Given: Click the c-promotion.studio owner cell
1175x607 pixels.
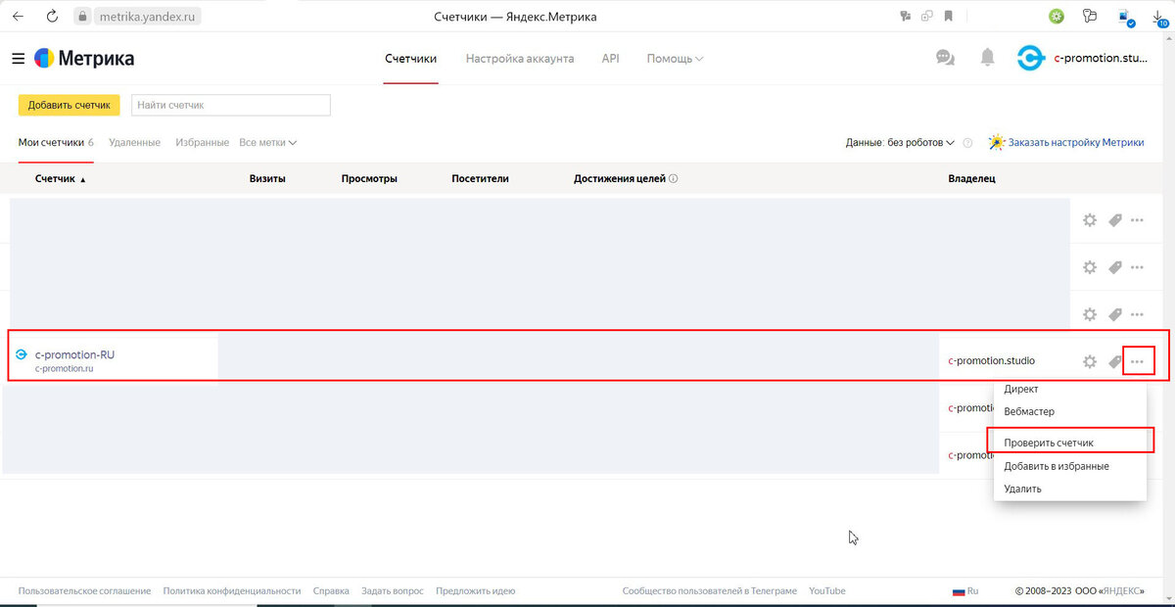Looking at the screenshot, I should (x=992, y=361).
